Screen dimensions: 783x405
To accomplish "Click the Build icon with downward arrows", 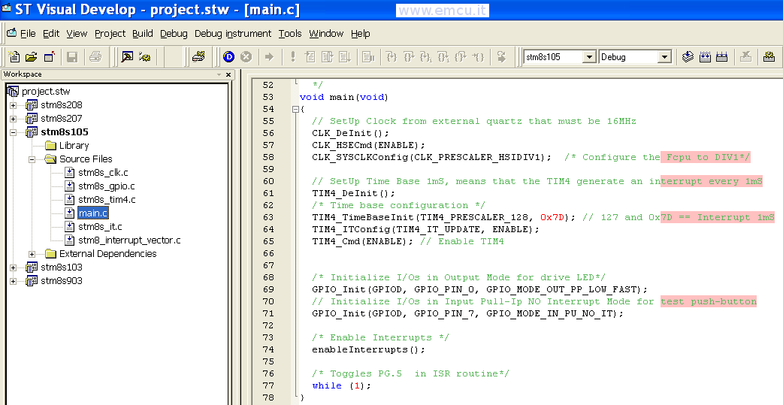I will tap(705, 57).
